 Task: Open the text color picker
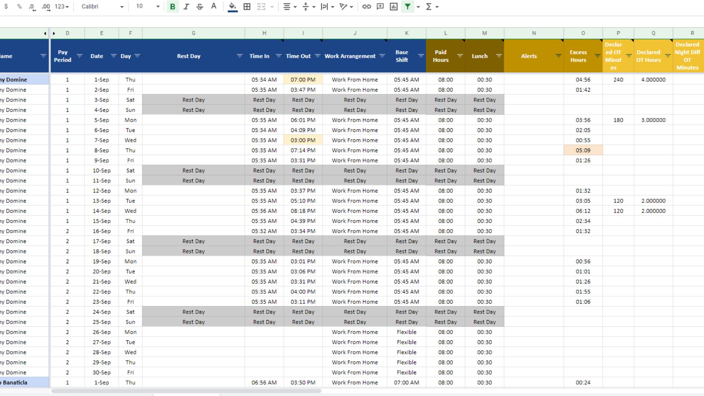tap(214, 7)
